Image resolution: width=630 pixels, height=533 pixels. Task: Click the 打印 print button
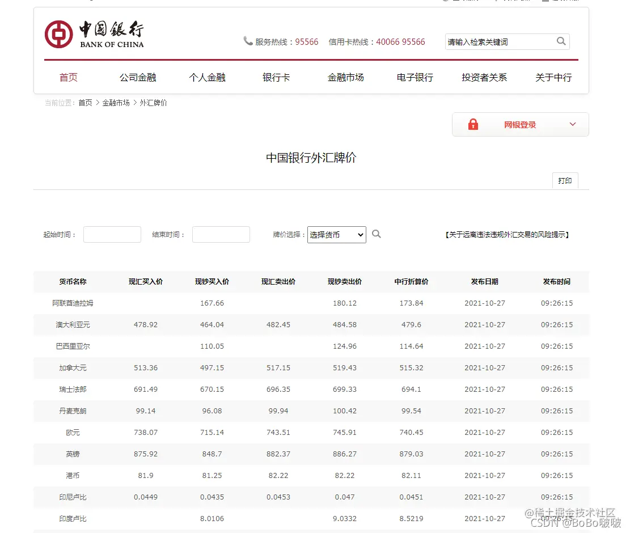(x=565, y=180)
